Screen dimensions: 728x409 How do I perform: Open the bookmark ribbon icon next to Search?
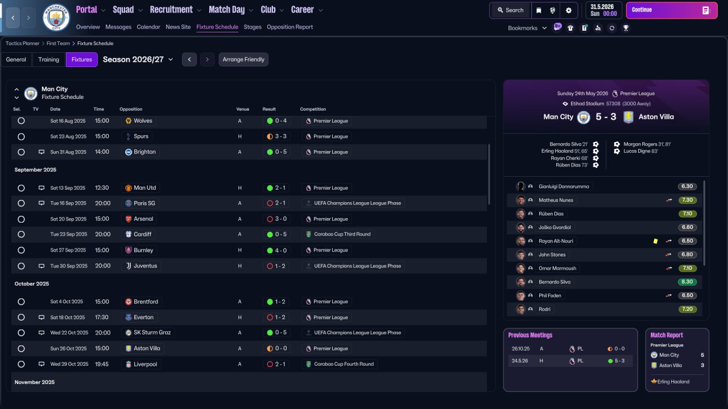pyautogui.click(x=539, y=10)
